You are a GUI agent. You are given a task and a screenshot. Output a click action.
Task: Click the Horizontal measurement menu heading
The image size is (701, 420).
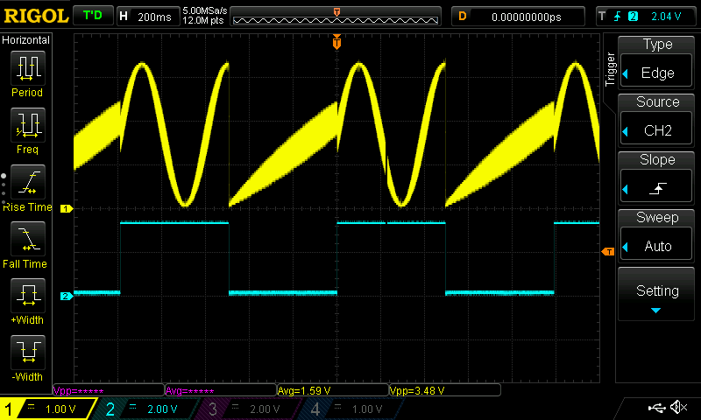pyautogui.click(x=25, y=39)
